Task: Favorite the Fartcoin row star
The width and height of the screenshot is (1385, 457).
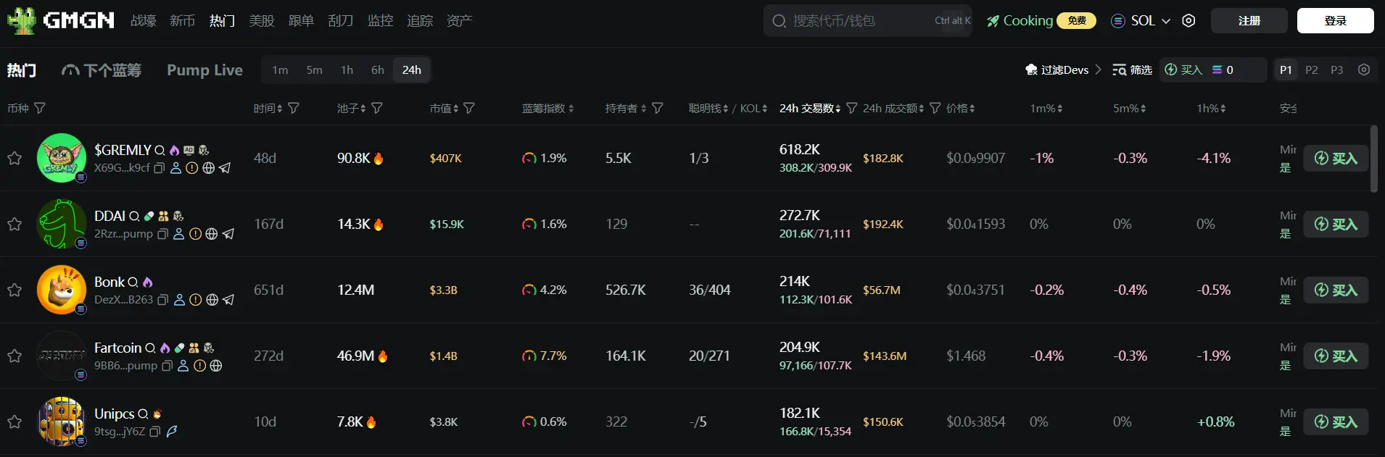Action: tap(15, 356)
